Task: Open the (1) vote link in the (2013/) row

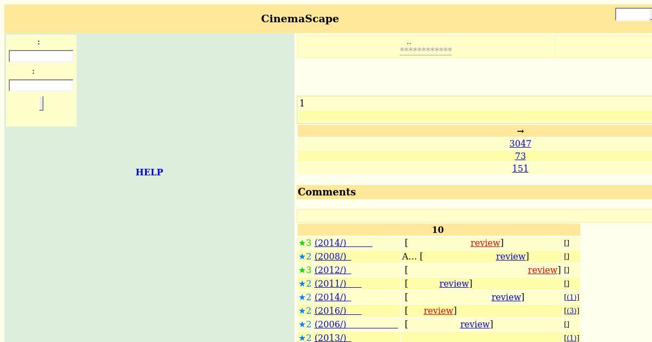Action: 572,338
